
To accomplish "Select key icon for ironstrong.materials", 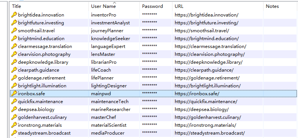I will pyautogui.click(x=14, y=125).
